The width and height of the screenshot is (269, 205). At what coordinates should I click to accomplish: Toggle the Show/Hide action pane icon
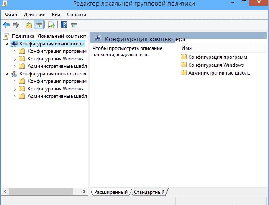coord(74,25)
